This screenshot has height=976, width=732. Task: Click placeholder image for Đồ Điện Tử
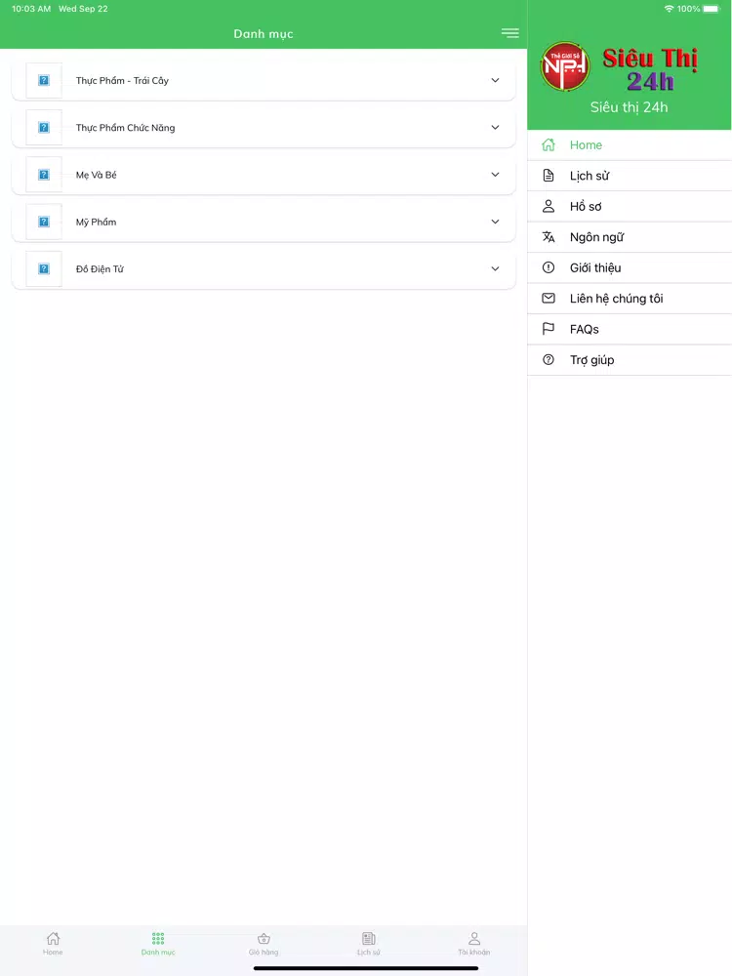click(44, 269)
